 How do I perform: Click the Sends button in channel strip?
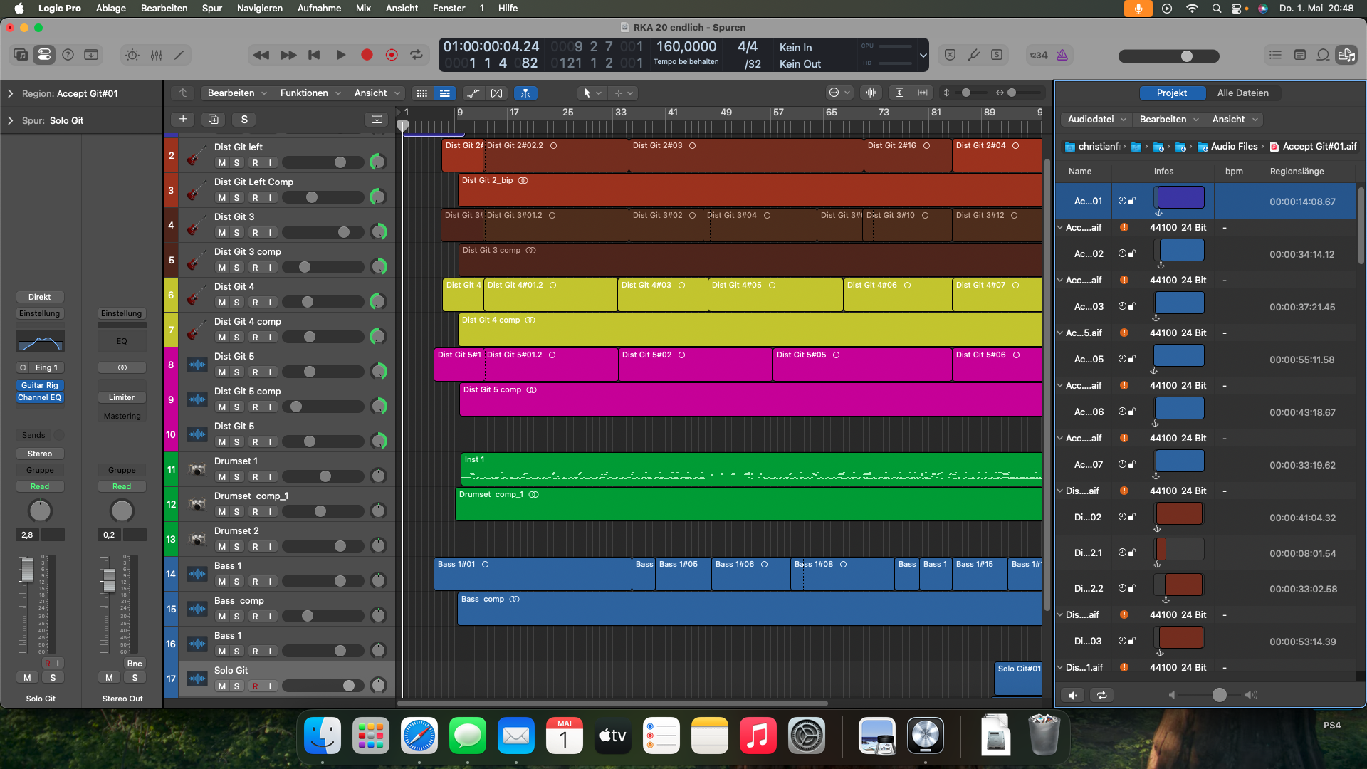point(33,435)
